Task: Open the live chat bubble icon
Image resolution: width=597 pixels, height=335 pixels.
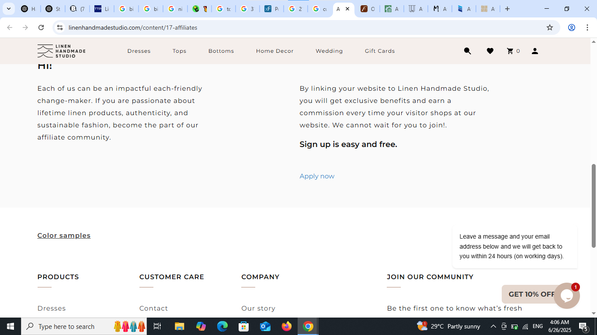Action: [x=566, y=296]
